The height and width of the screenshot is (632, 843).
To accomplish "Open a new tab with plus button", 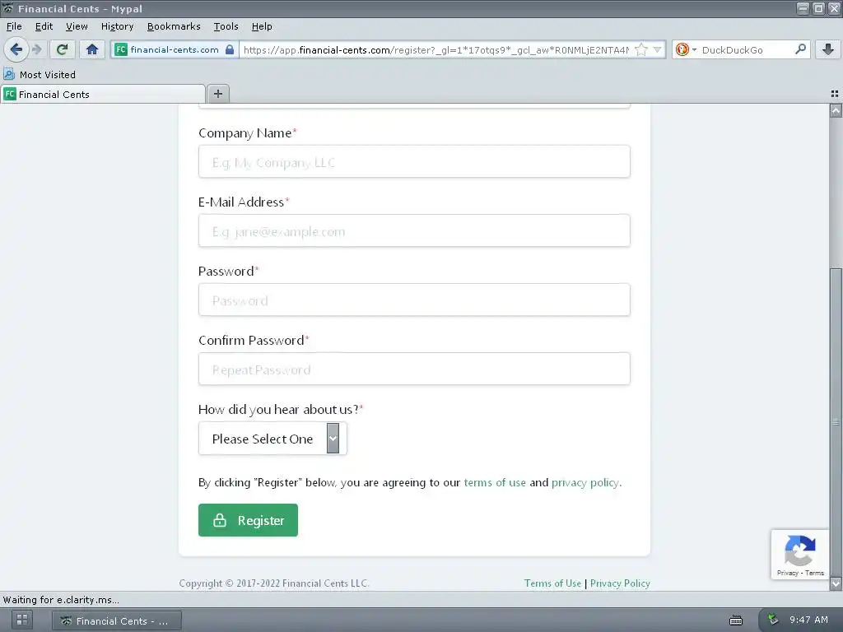I will tap(217, 94).
